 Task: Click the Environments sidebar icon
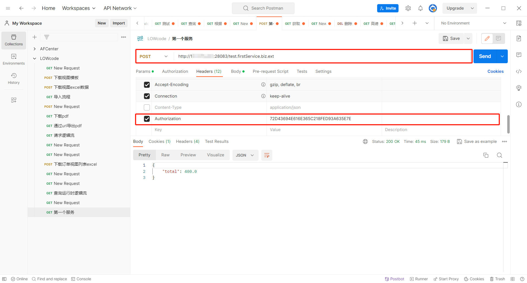click(x=14, y=59)
